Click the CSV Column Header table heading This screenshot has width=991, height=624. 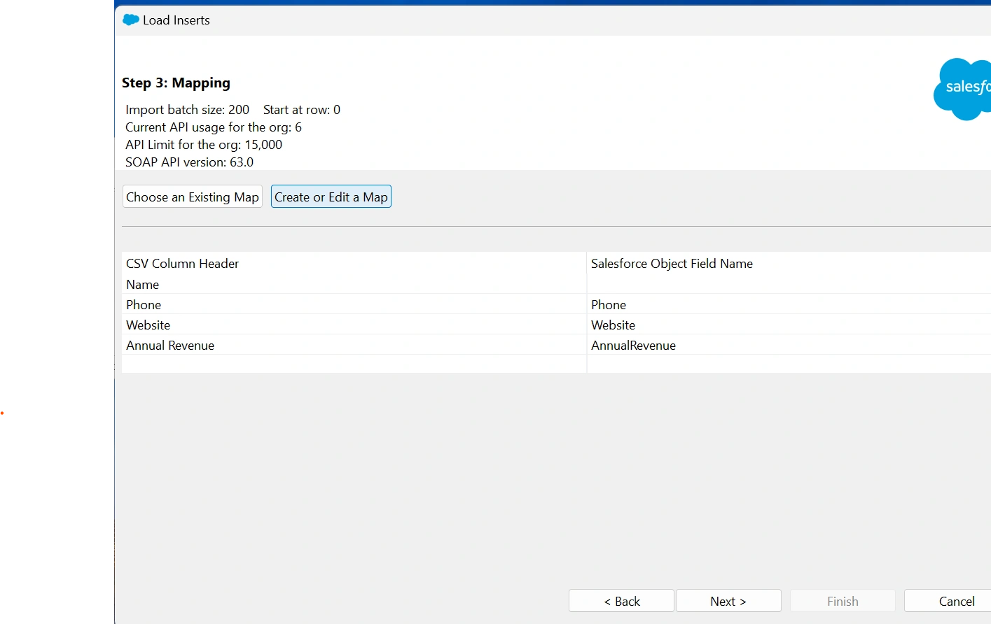(182, 264)
